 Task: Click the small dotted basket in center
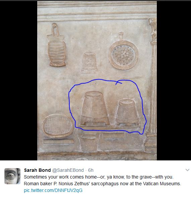tap(89, 62)
